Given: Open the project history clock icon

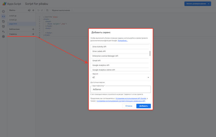Looking at the screenshot, I should [3, 22].
